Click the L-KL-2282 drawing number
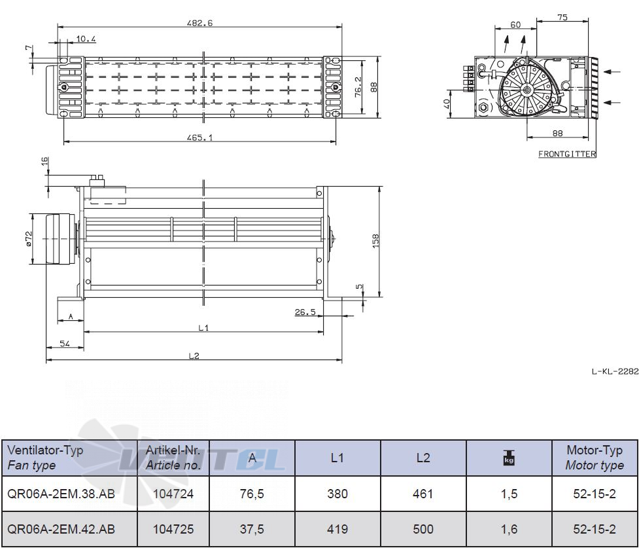 point(615,371)
